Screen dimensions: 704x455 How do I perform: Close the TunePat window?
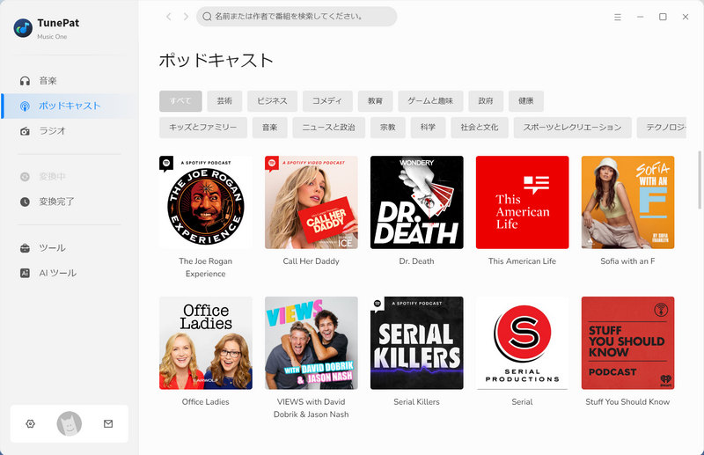(x=686, y=17)
